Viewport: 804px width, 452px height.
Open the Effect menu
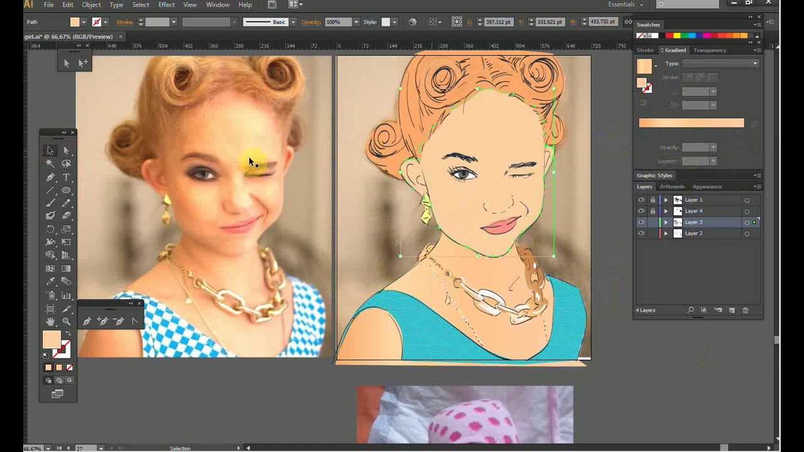(x=166, y=5)
